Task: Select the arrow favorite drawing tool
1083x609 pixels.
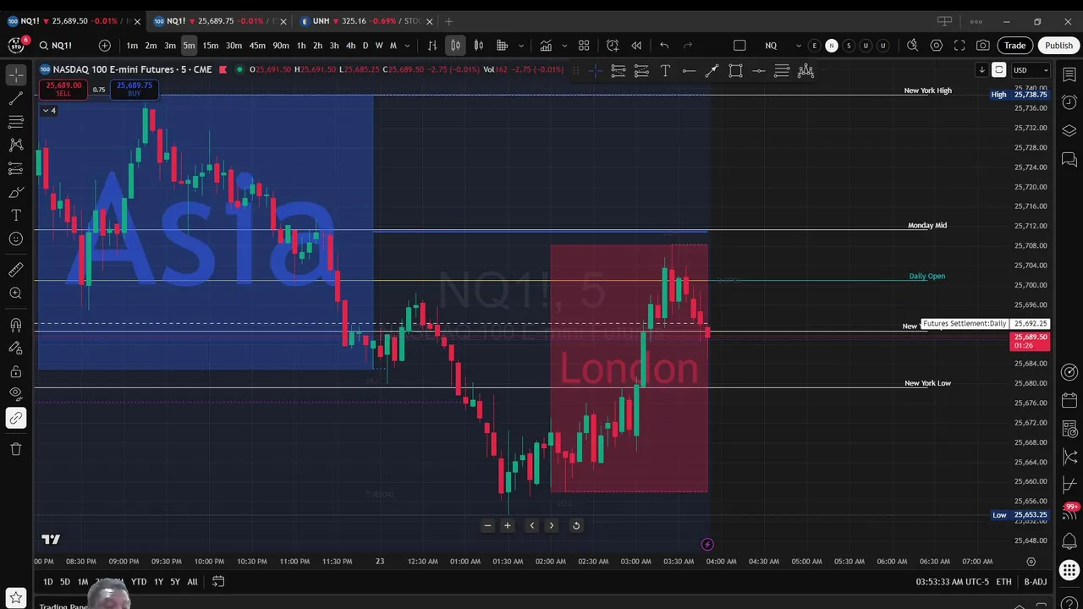Action: tap(712, 71)
